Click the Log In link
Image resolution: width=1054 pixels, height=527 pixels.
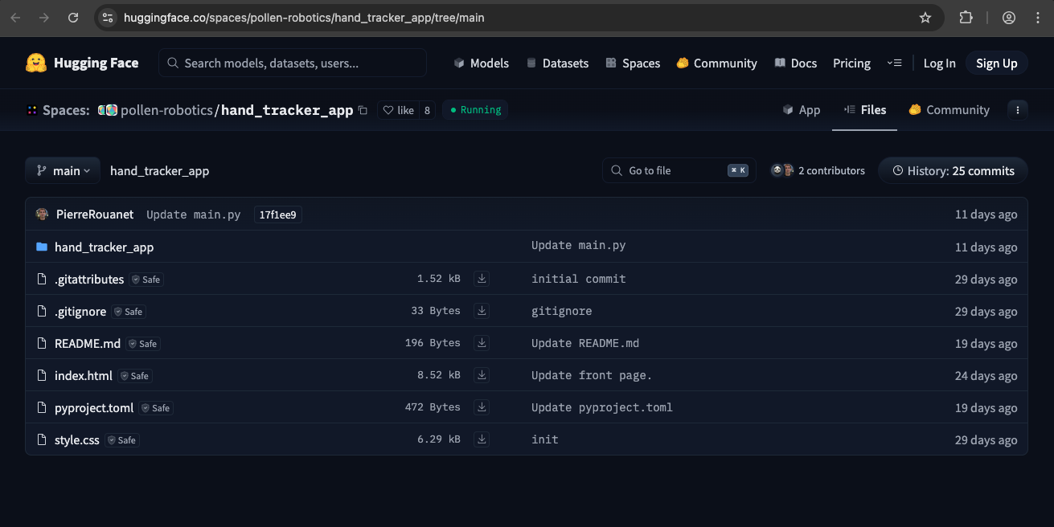(939, 63)
